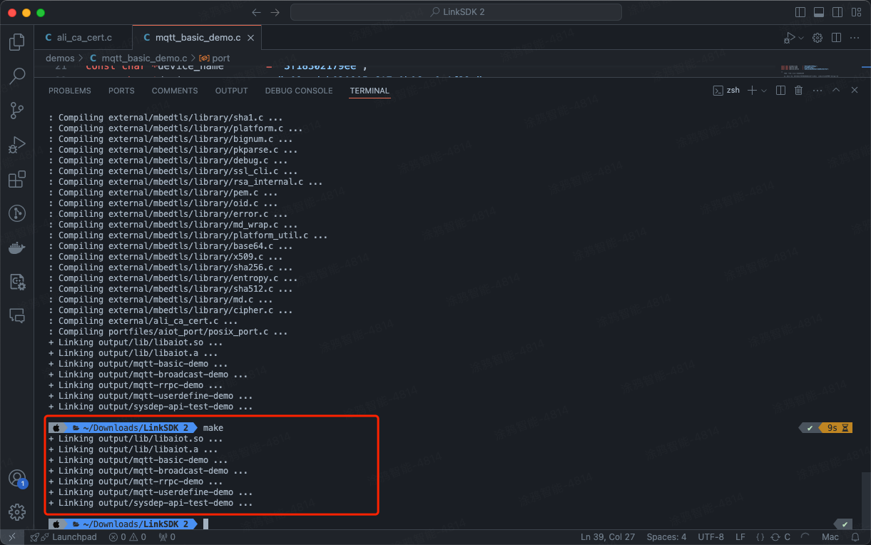Toggle the bottom panel layout
This screenshot has width=871, height=545.
point(819,12)
